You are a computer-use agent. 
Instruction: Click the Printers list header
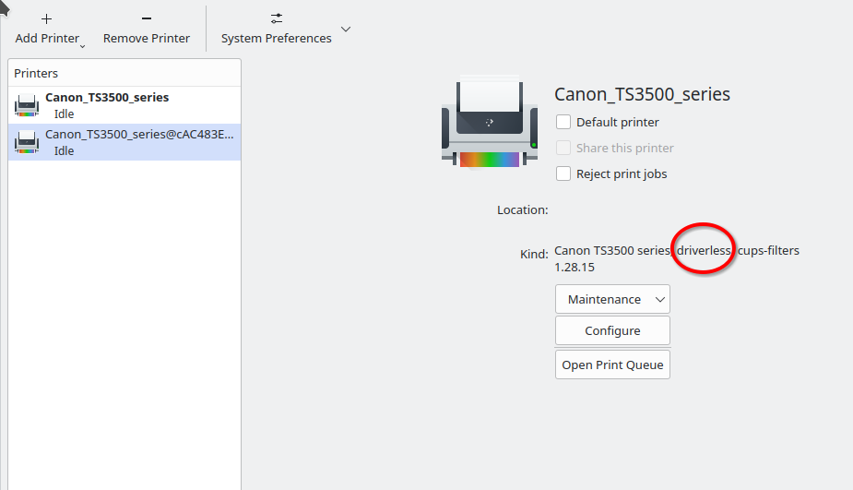pos(36,73)
